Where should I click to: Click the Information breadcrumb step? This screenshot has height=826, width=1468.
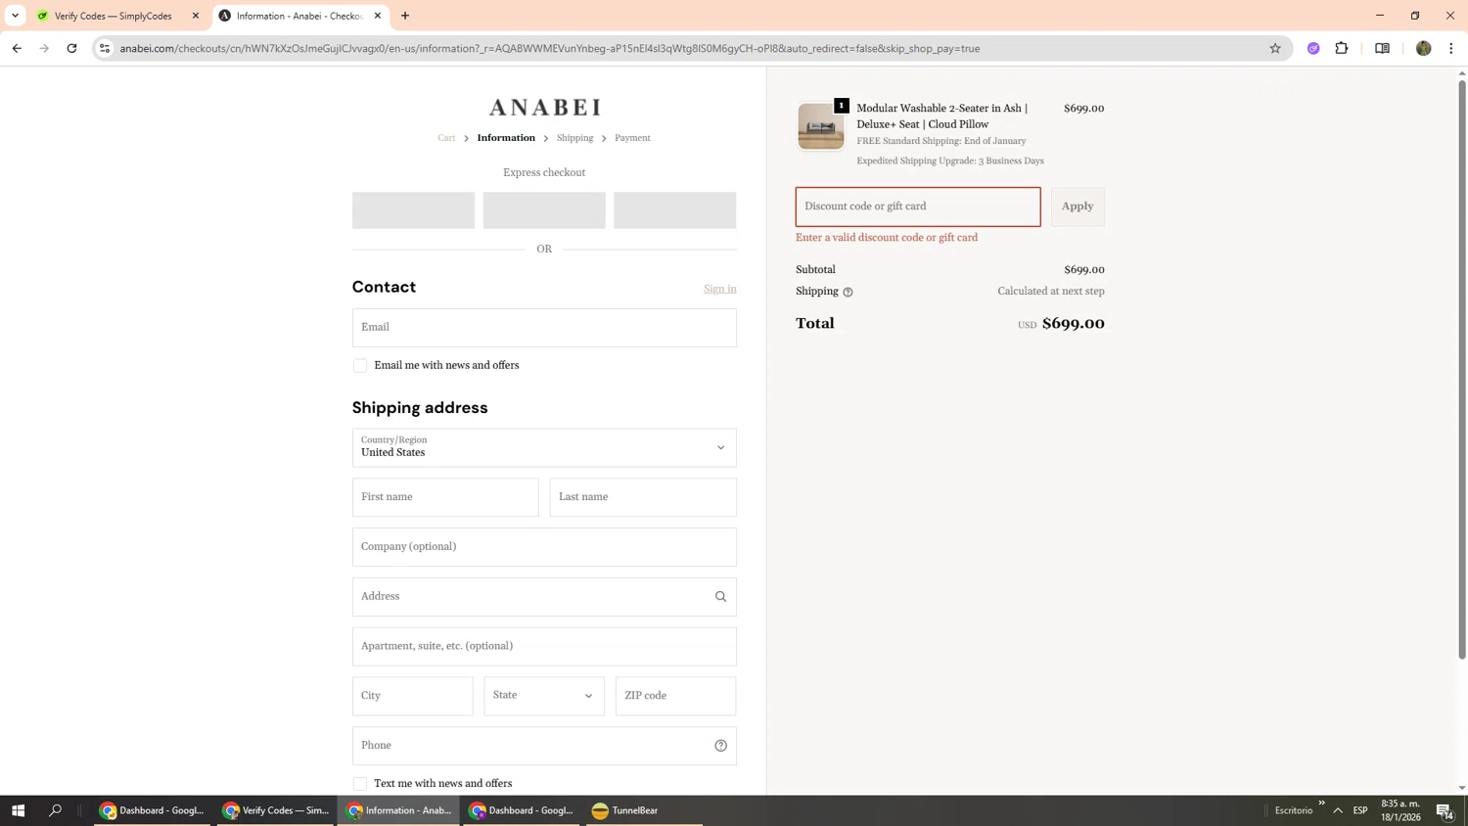(x=506, y=138)
